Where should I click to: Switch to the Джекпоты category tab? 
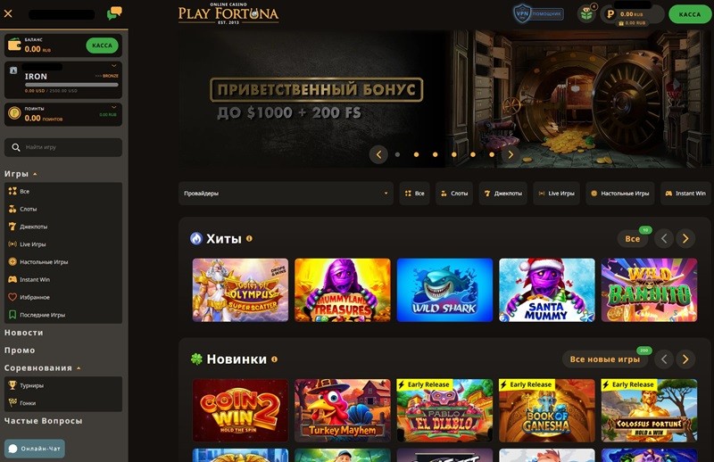pyautogui.click(x=503, y=194)
